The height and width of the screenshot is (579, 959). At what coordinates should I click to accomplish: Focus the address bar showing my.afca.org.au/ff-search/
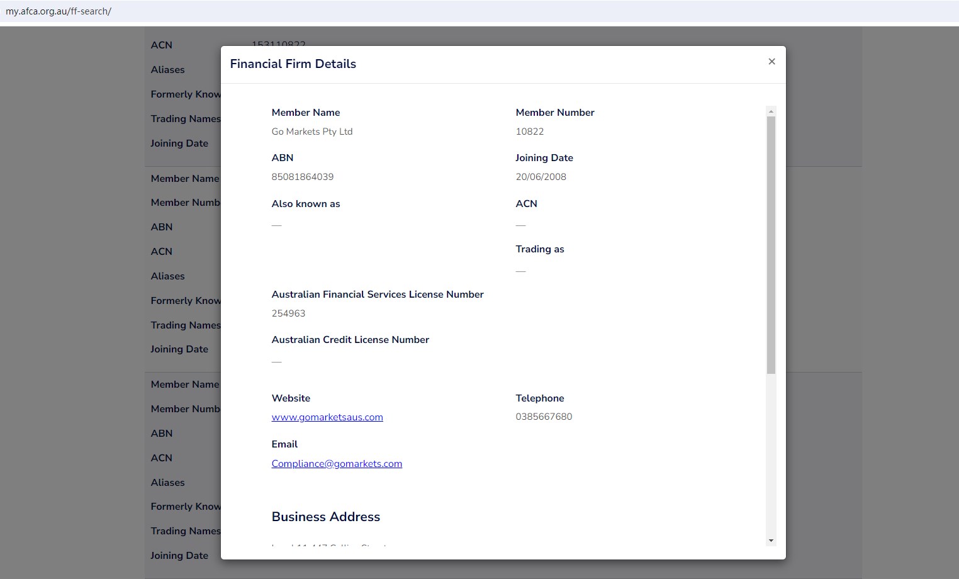point(479,11)
